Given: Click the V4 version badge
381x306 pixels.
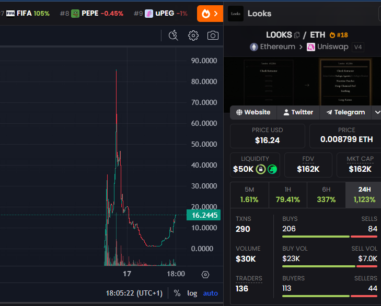Looking at the screenshot, I should point(358,47).
